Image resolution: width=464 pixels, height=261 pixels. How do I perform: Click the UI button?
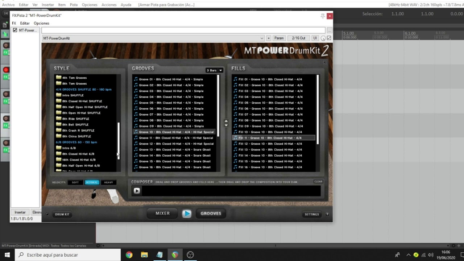(x=315, y=38)
